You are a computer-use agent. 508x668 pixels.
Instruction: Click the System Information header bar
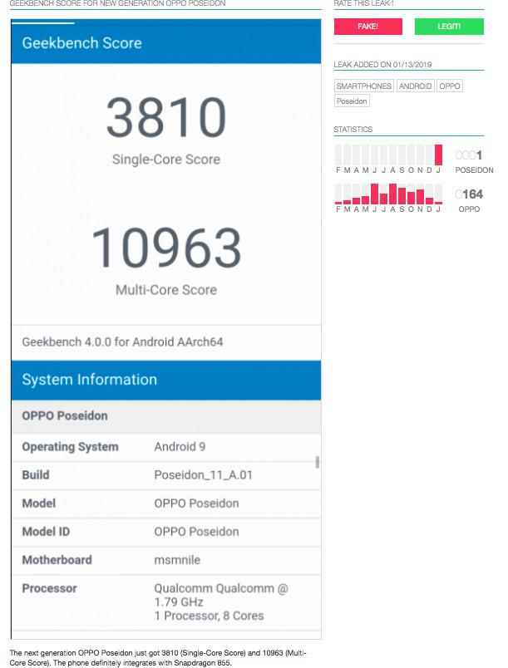click(x=165, y=380)
